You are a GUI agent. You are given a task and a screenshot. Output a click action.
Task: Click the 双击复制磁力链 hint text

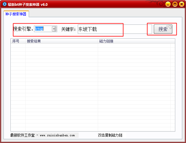[x=110, y=135]
